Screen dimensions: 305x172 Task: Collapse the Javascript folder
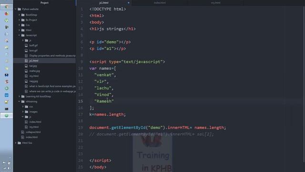[x=19, y=35]
